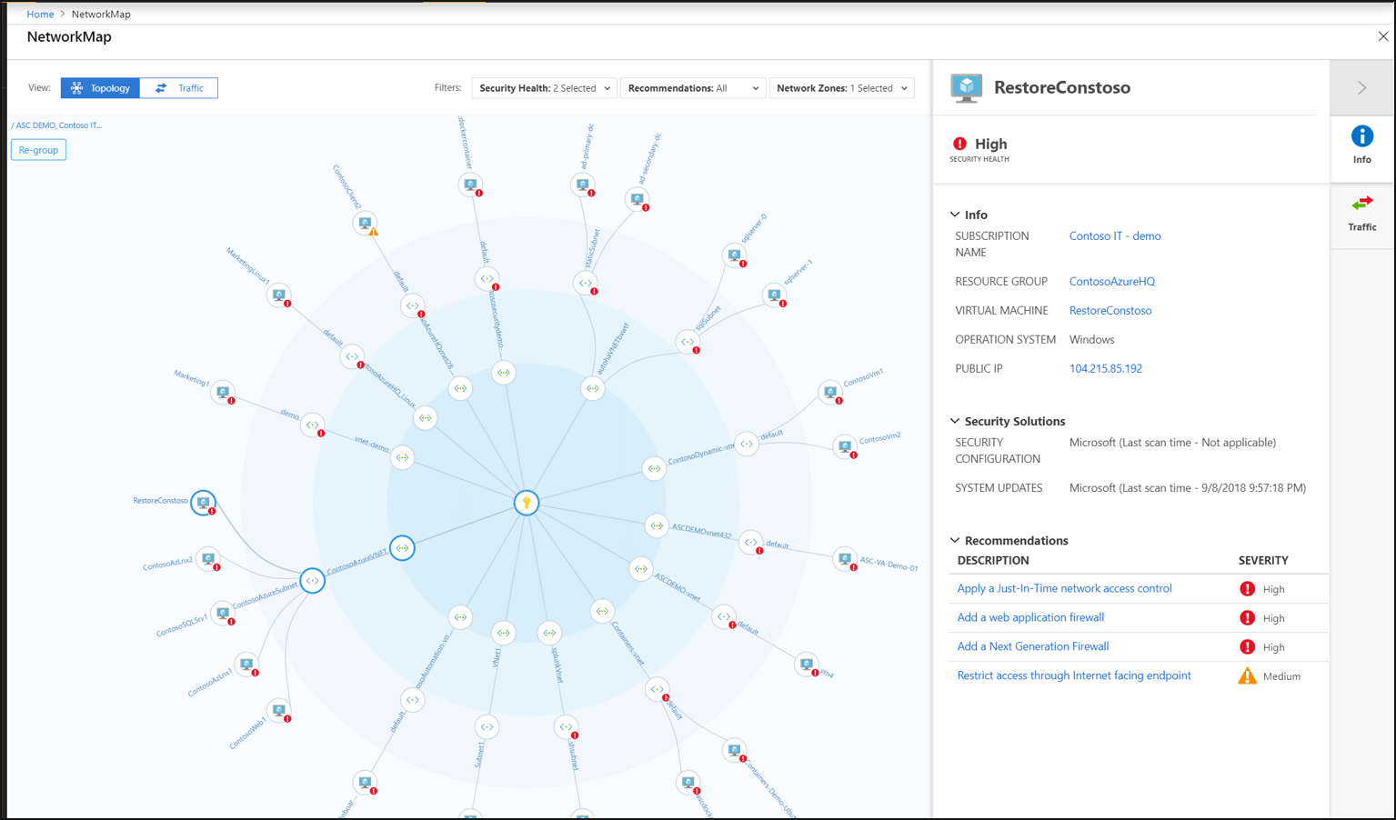This screenshot has width=1396, height=820.
Task: Click the DESCRIPTION column header
Action: 993,561
